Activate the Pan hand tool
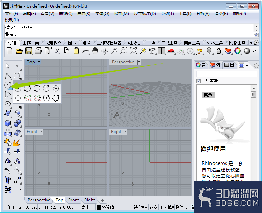 [x=95, y=51]
